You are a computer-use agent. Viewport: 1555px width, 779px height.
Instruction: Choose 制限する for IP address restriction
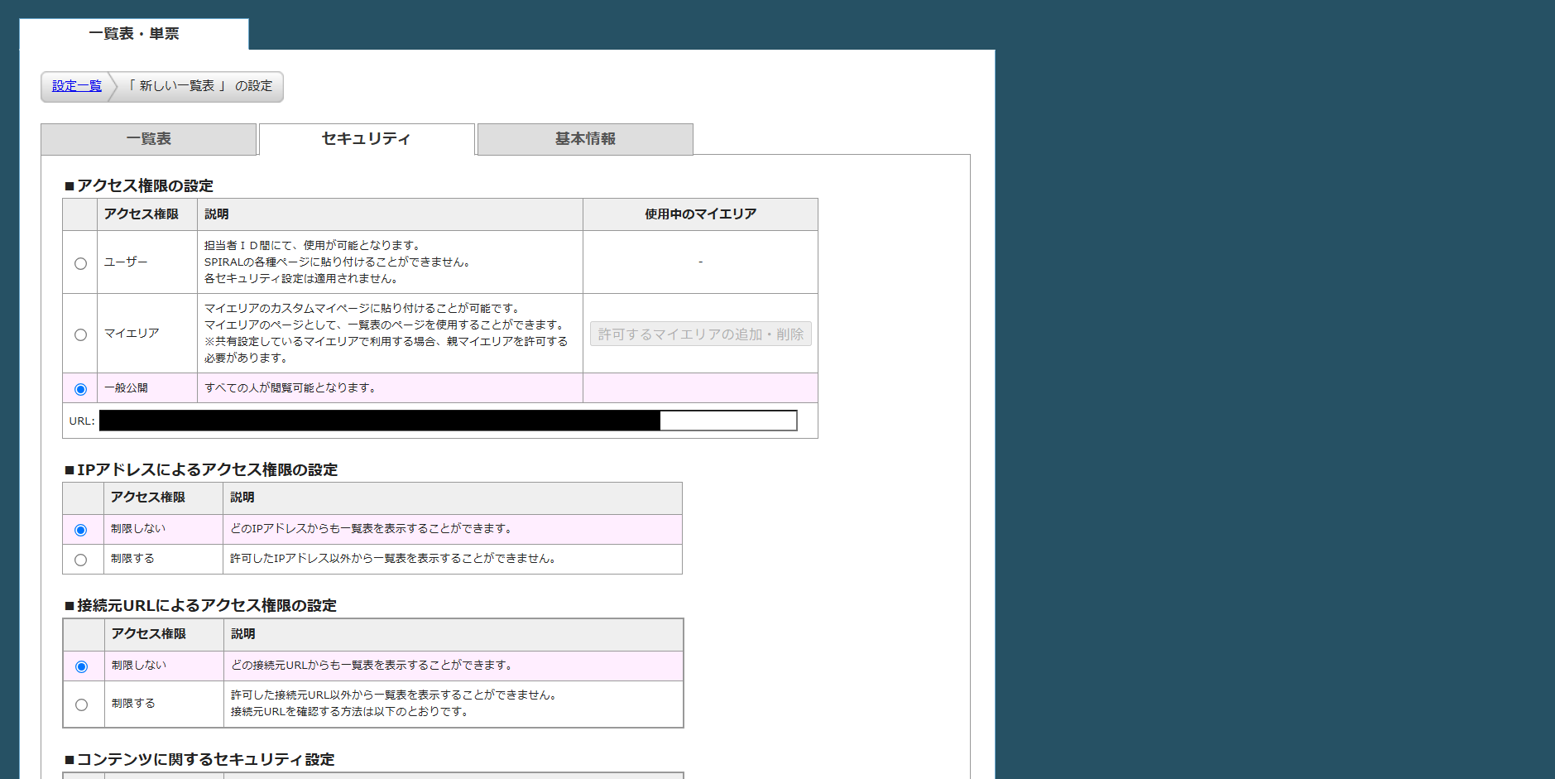point(80,560)
